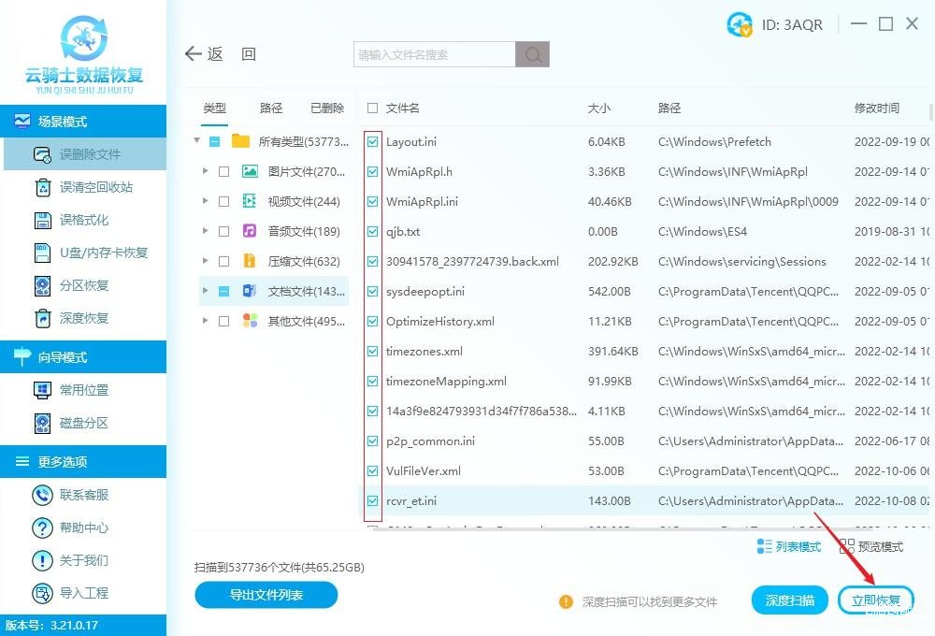
Task: Select the WmiApRpl.ini file name
Action: click(x=423, y=201)
